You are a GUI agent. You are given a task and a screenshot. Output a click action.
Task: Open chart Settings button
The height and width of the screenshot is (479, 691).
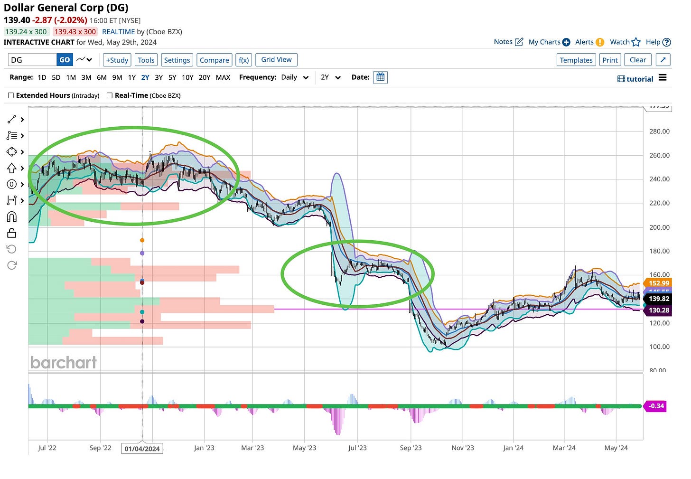coord(177,60)
